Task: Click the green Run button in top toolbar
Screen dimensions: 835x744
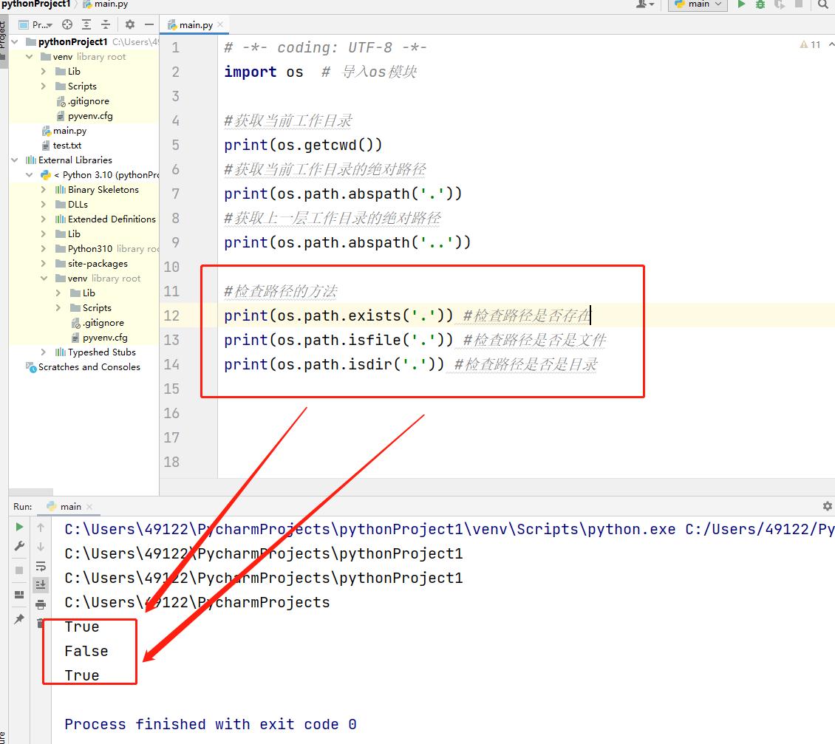Action: (x=741, y=4)
